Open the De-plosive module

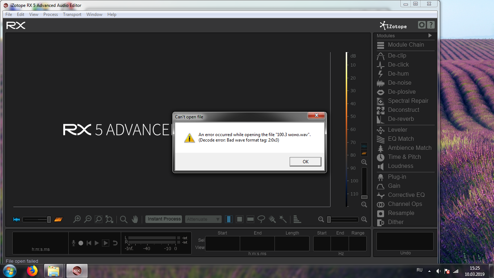[405, 92]
